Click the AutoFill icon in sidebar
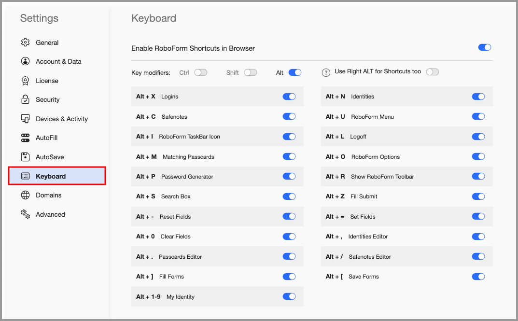This screenshot has width=518, height=321. [x=25, y=138]
